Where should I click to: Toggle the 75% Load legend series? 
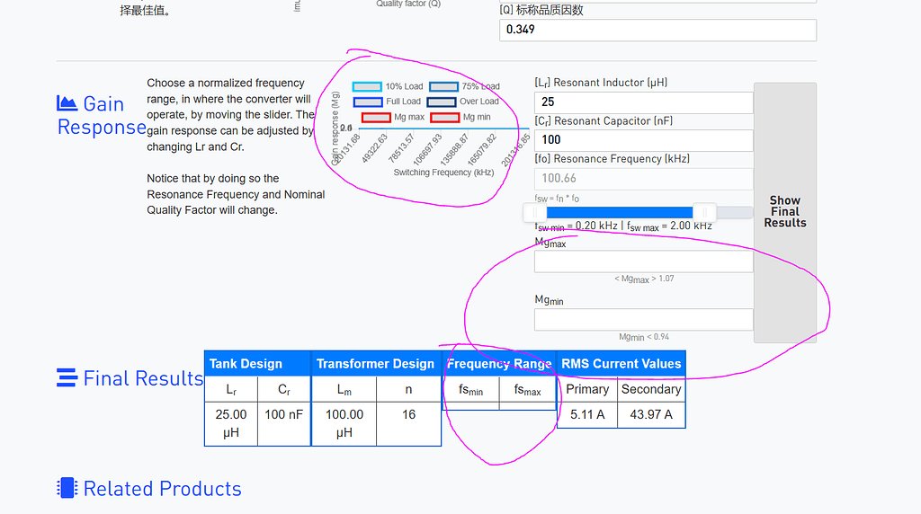[443, 87]
